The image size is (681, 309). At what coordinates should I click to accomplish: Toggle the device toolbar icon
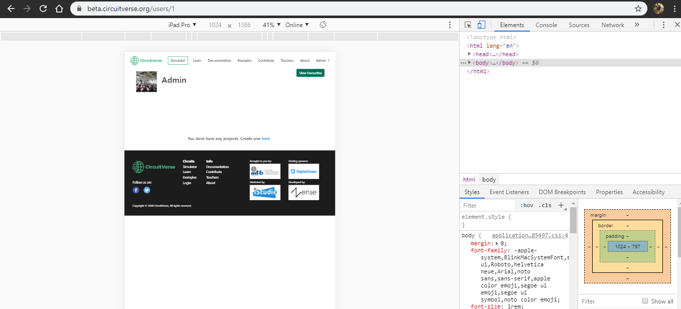tap(481, 25)
